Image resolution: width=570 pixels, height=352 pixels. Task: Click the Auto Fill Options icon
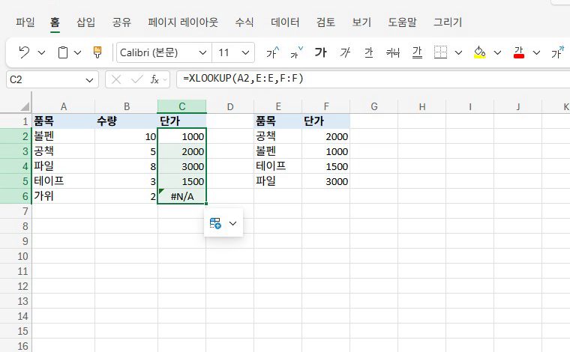coord(215,223)
